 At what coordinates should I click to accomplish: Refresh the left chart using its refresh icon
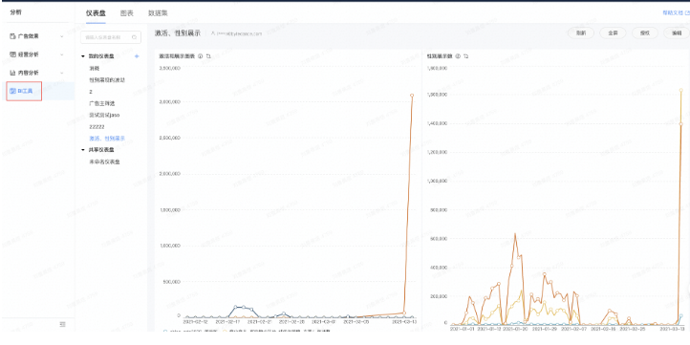(x=208, y=56)
